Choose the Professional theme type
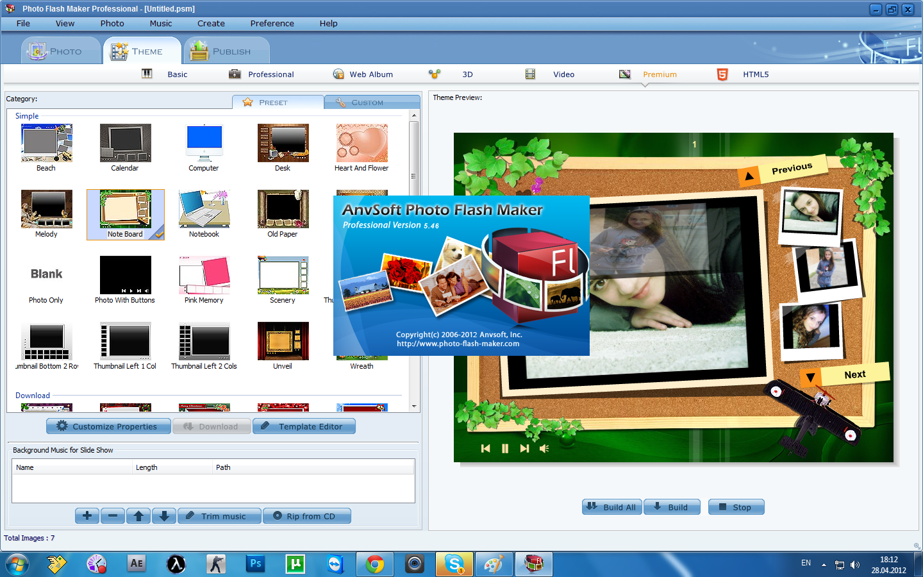The height and width of the screenshot is (577, 923). click(262, 74)
